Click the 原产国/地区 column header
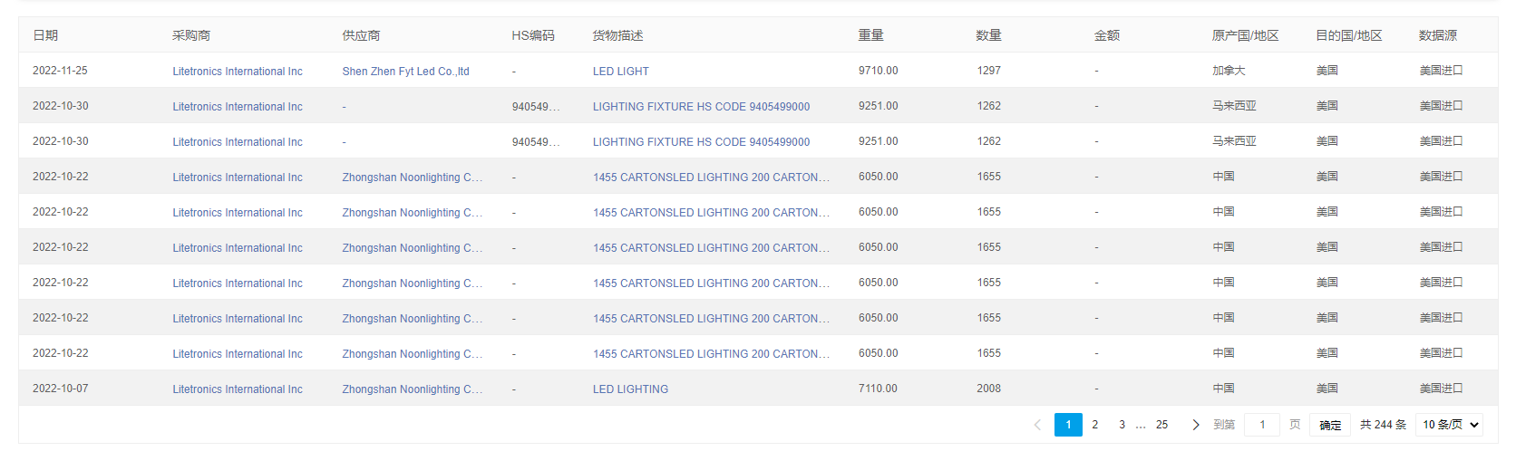Viewport: 1516px width, 461px height. tap(1245, 35)
